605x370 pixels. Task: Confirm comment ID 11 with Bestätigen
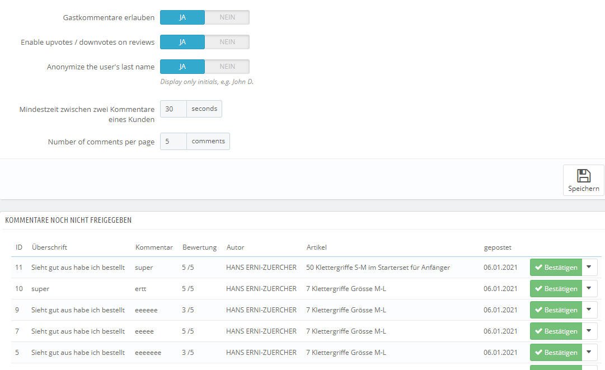click(556, 268)
